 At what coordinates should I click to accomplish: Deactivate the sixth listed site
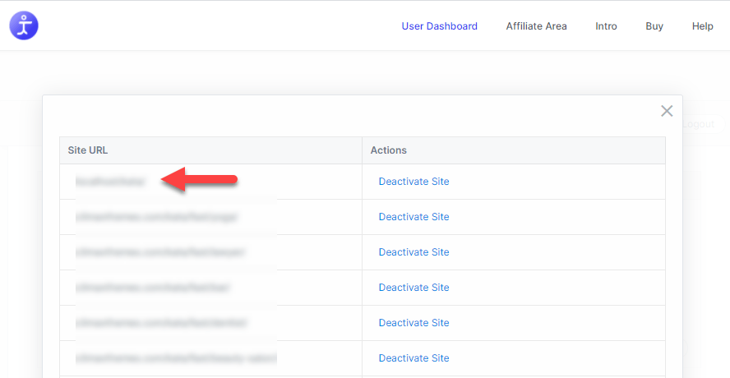point(414,358)
